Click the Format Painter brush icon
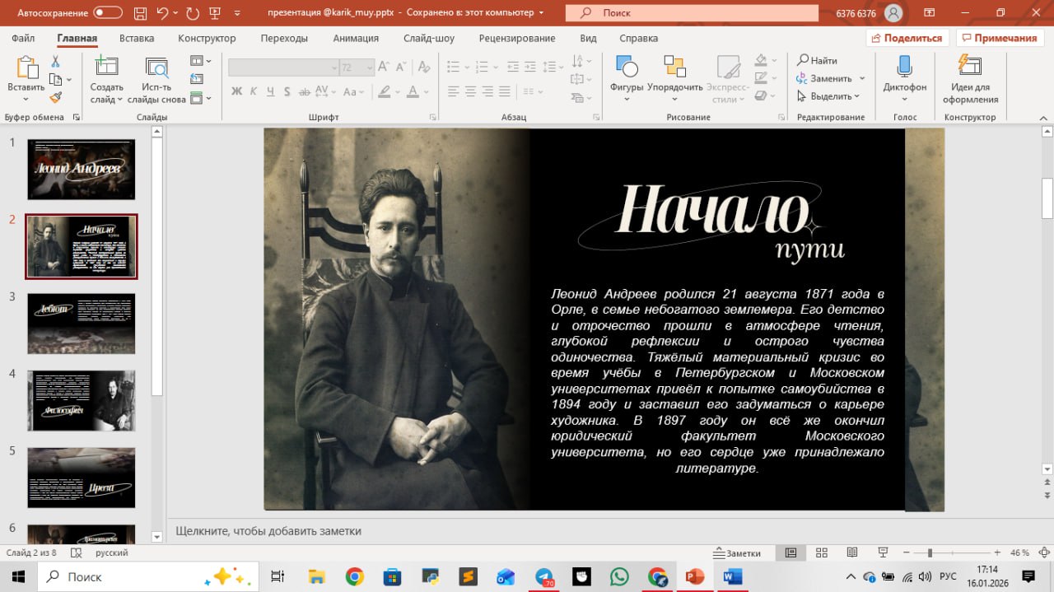Image resolution: width=1054 pixels, height=592 pixels. click(x=55, y=97)
